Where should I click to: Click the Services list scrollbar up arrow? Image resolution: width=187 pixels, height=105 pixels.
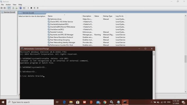pyautogui.click(x=186, y=16)
